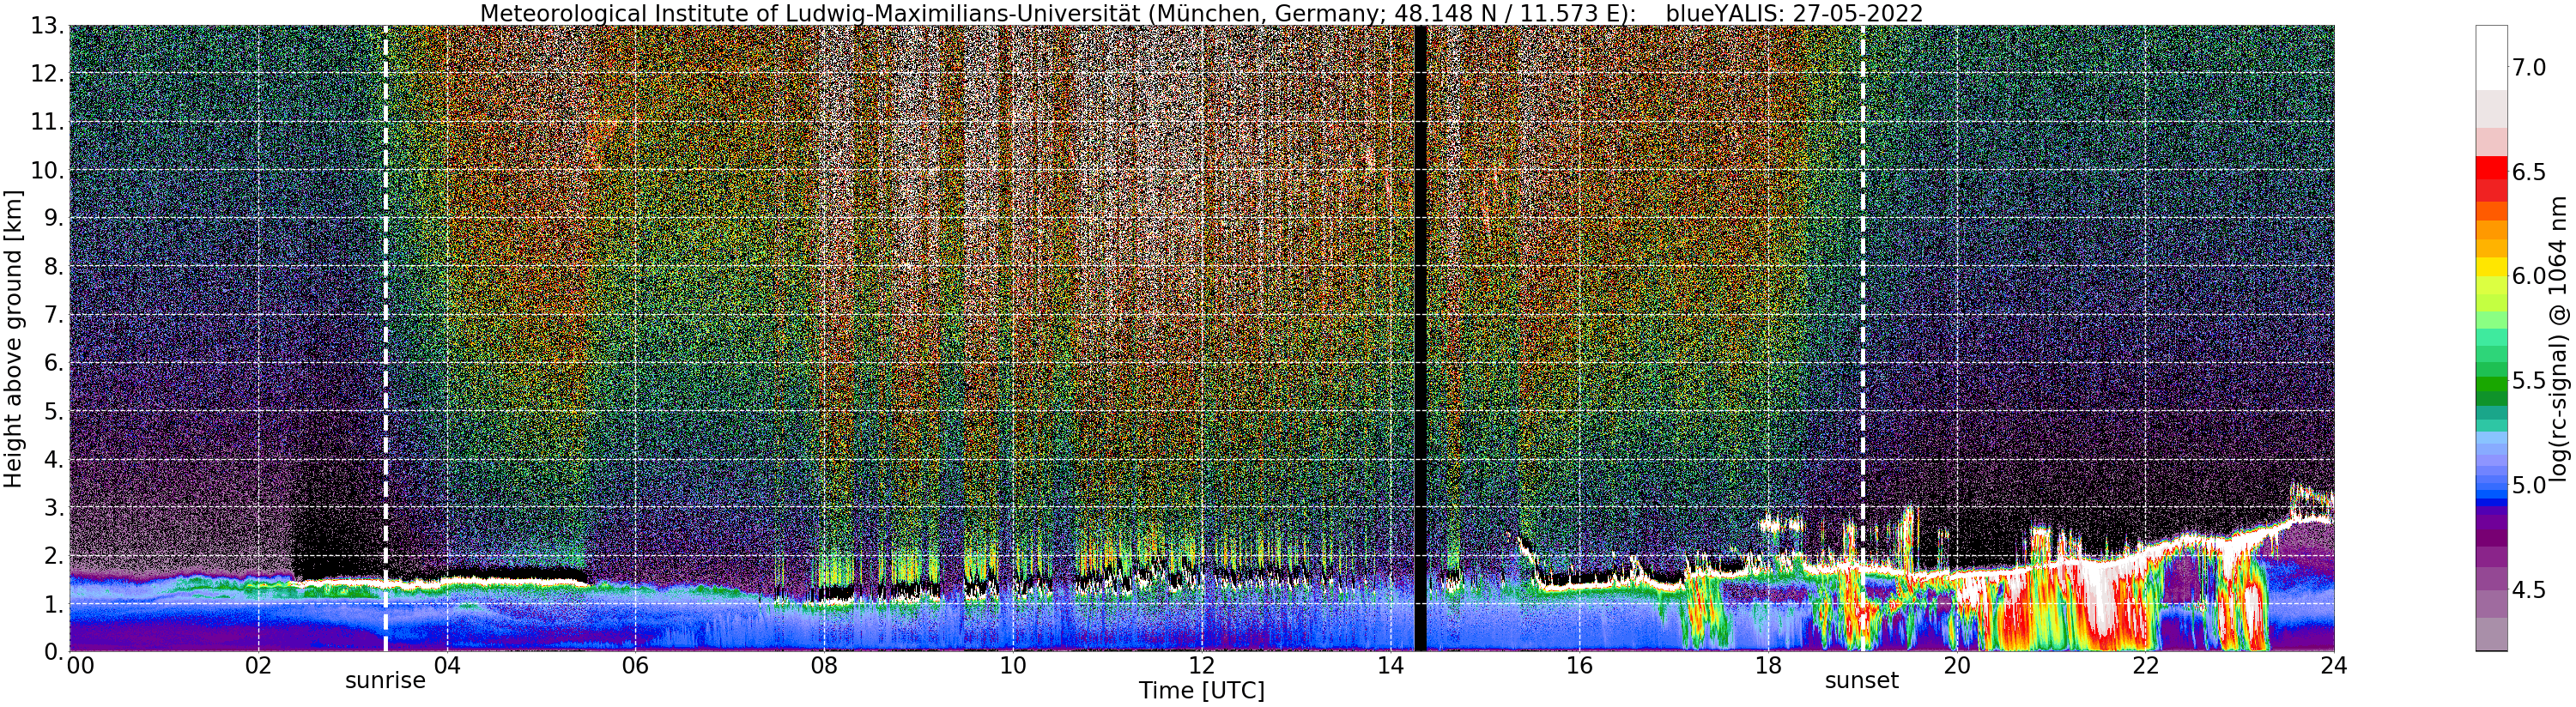Click the x-axis tick label '24'
The width and height of the screenshot is (2576, 707).
[2334, 667]
